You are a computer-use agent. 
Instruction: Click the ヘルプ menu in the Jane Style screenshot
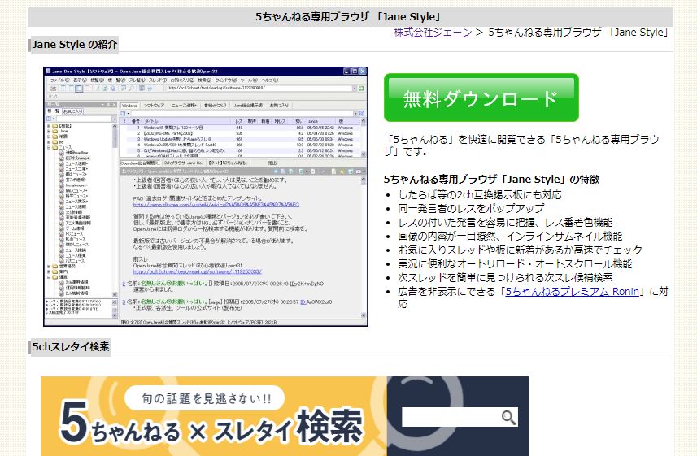pos(269,80)
